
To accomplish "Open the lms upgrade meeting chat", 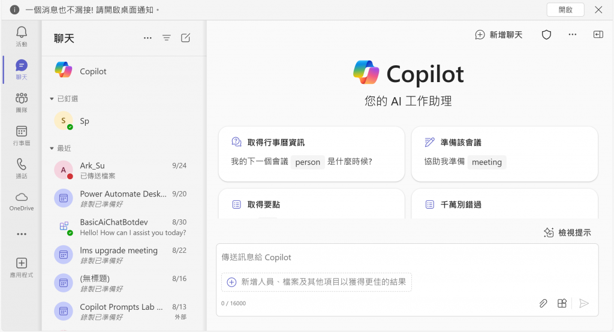I will (x=124, y=255).
